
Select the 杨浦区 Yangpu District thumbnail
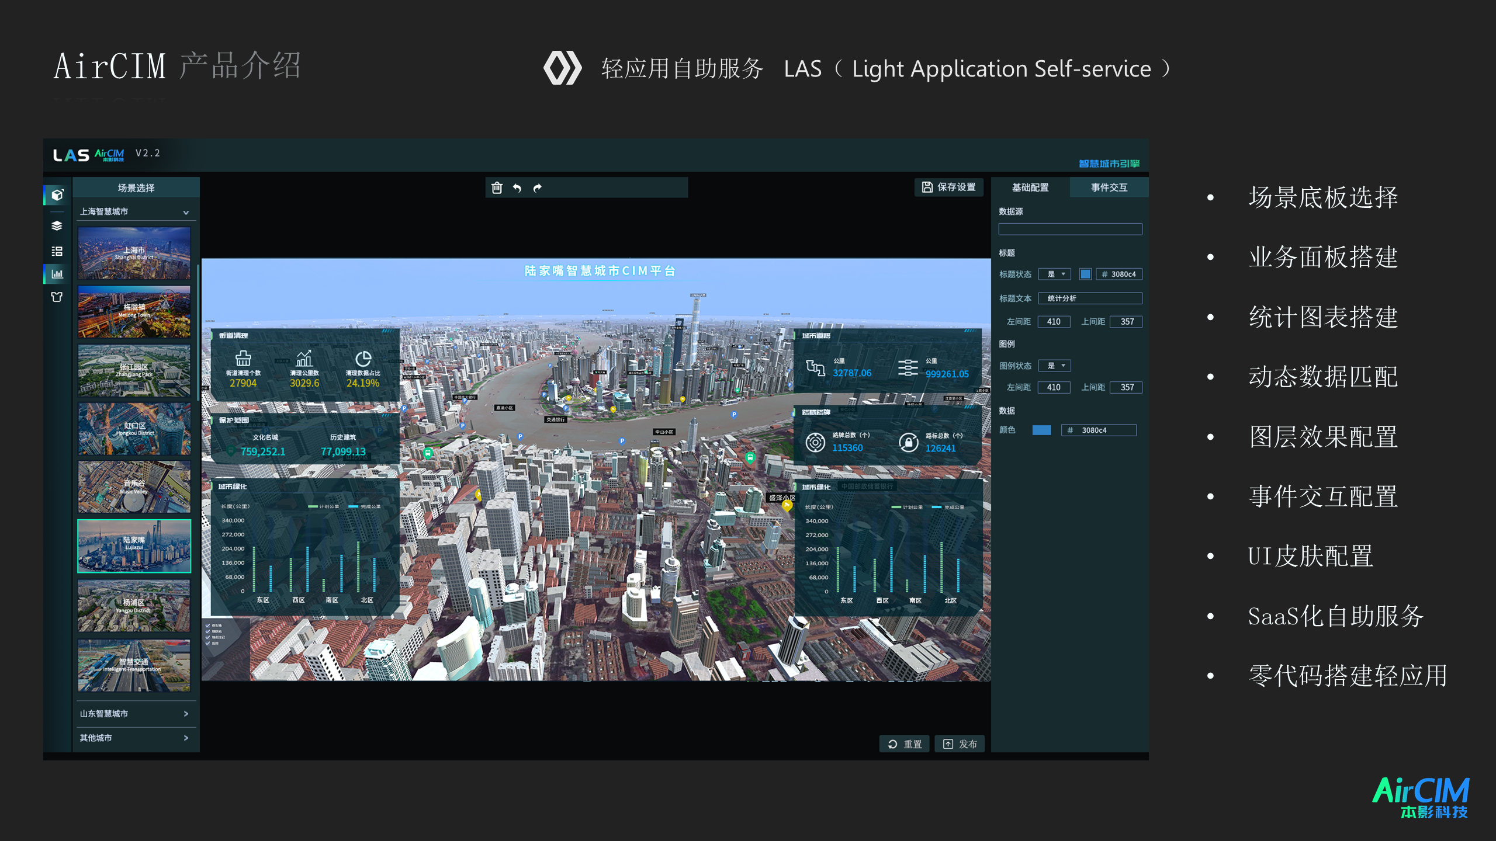click(134, 605)
